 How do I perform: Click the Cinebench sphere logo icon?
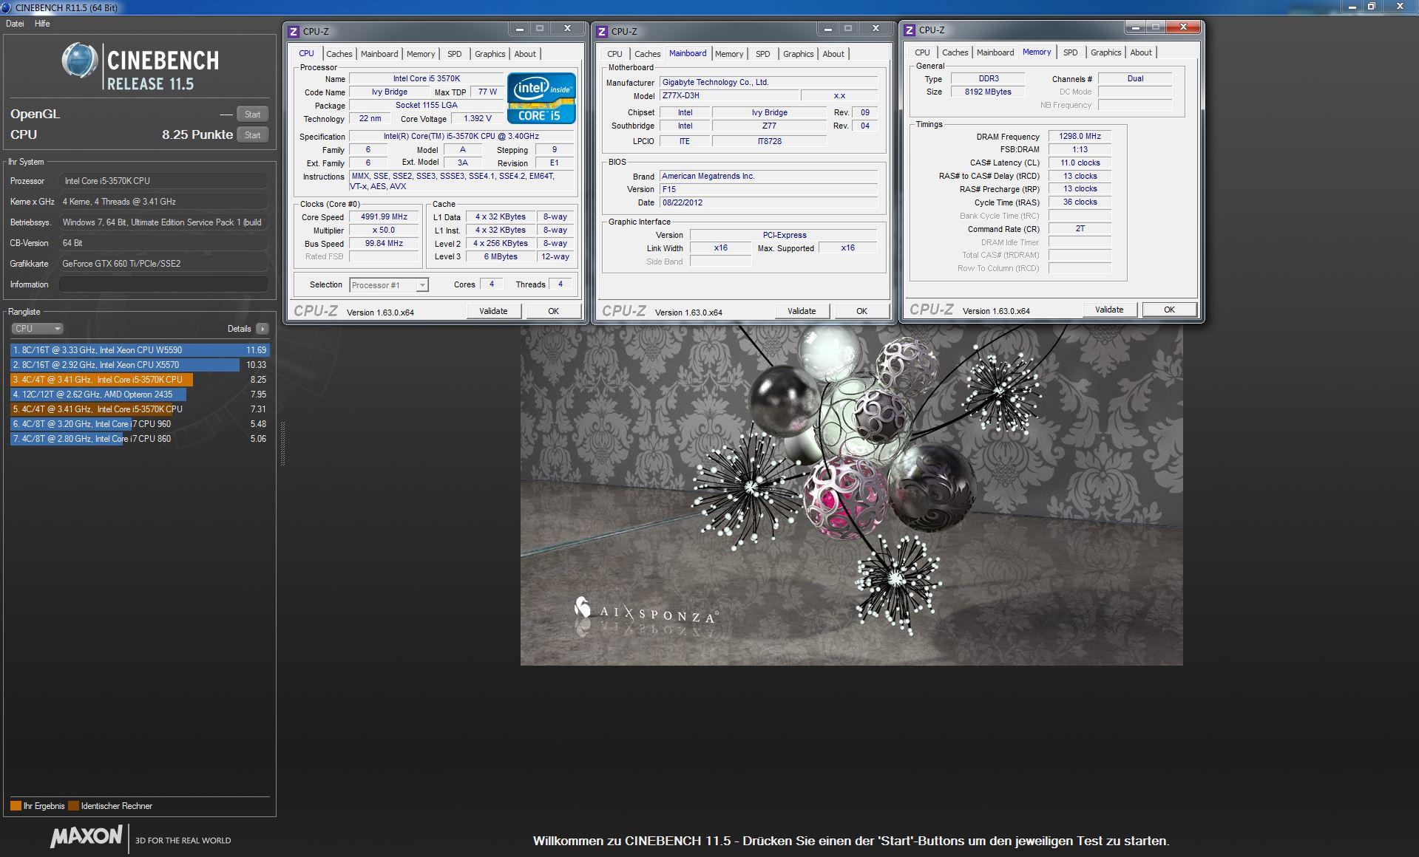tap(80, 61)
